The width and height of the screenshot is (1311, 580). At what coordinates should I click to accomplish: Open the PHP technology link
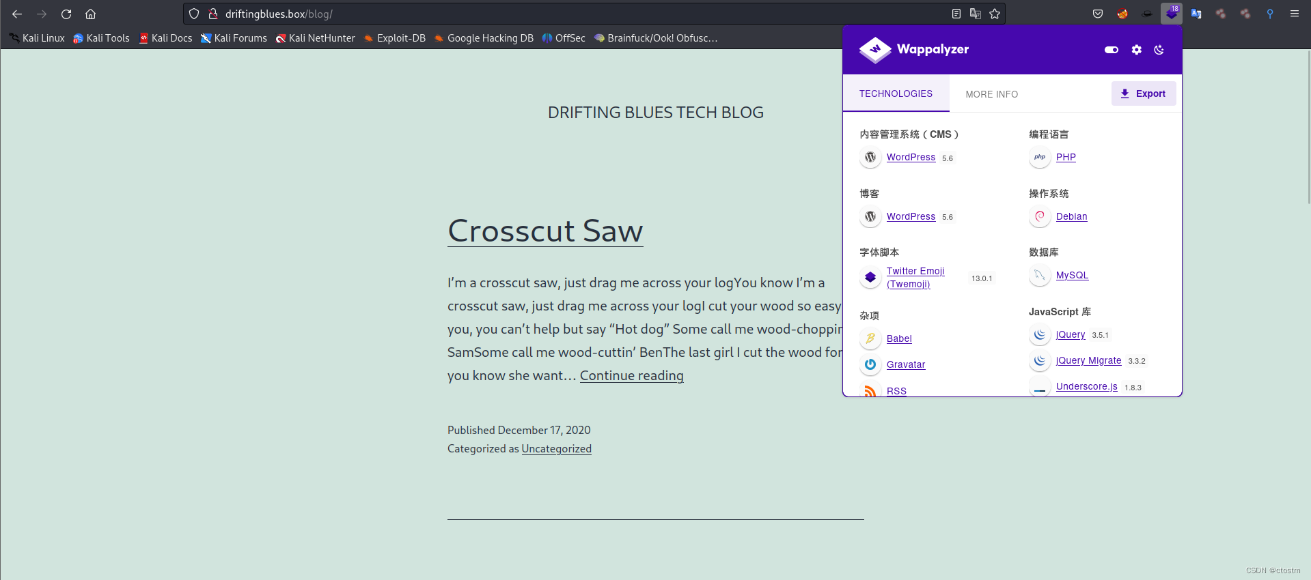click(x=1066, y=157)
